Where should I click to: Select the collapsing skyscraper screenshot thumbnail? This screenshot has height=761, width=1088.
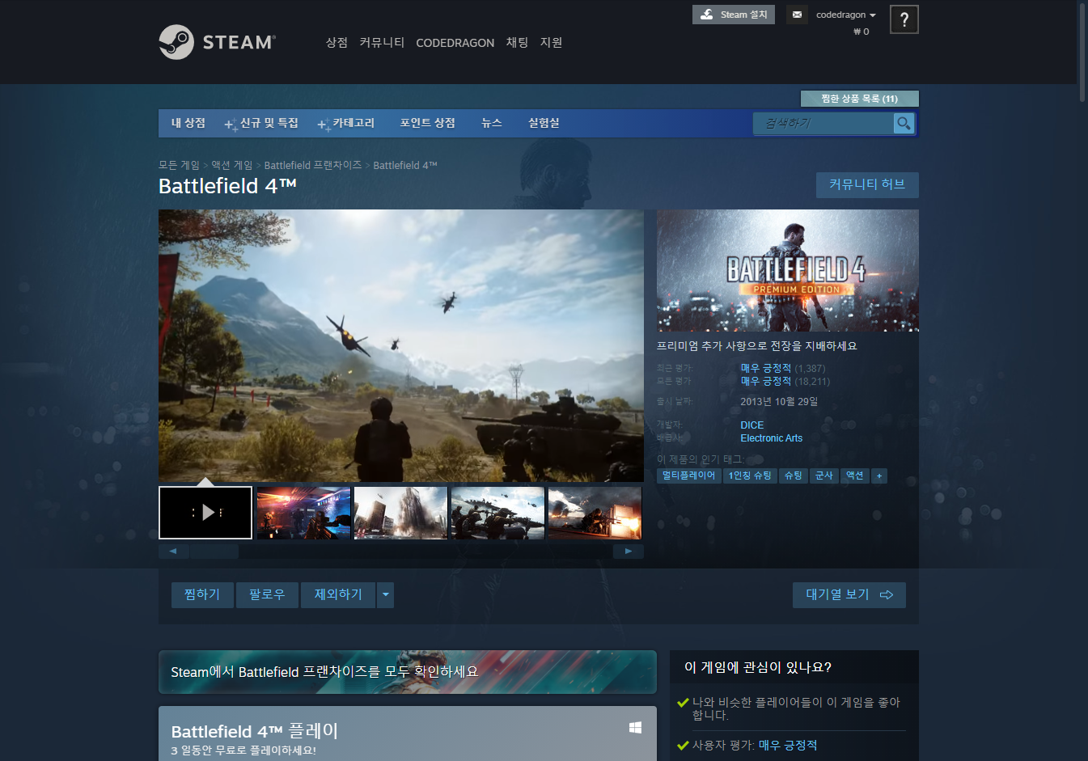(x=400, y=513)
